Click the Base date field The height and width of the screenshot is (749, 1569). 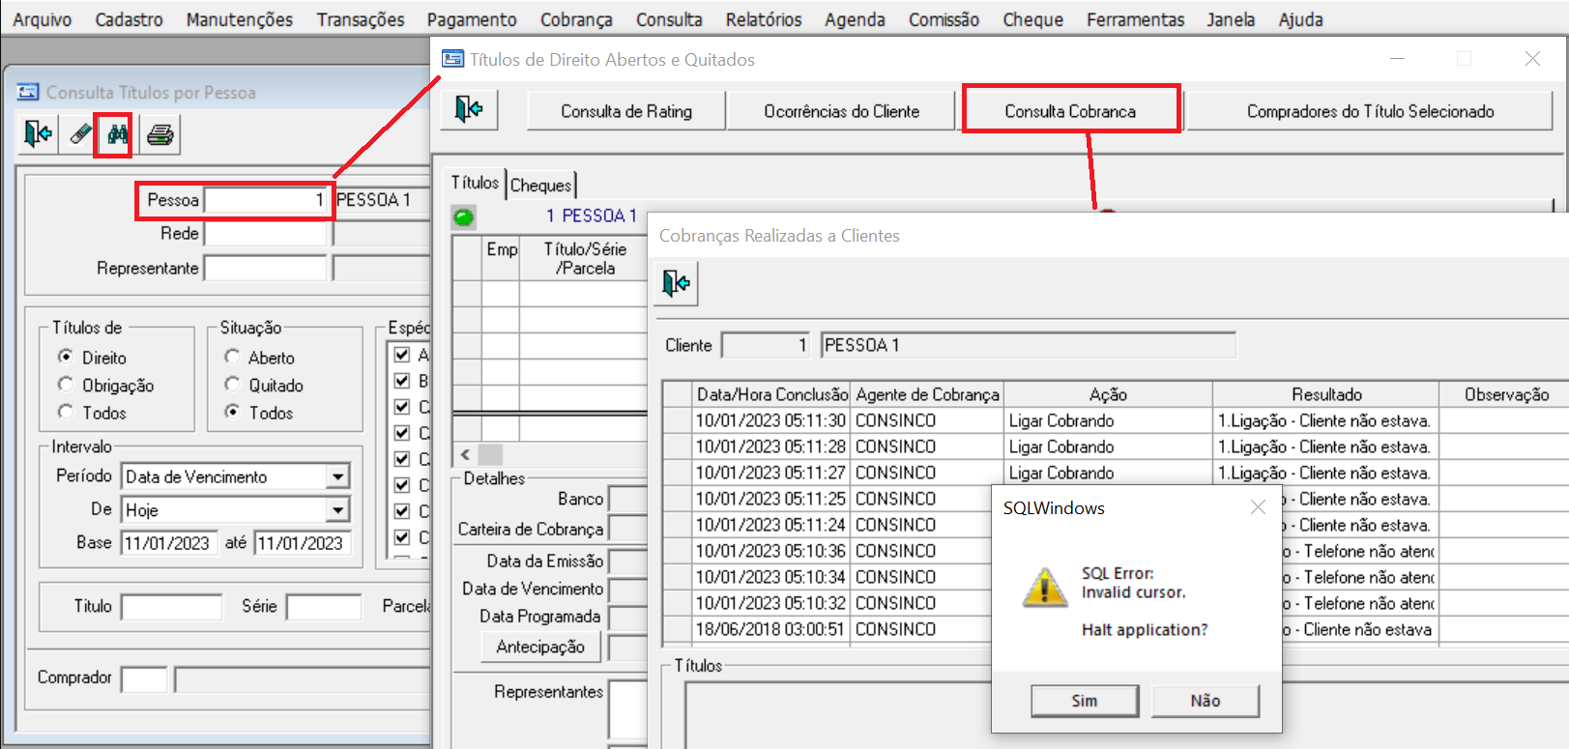(x=168, y=543)
